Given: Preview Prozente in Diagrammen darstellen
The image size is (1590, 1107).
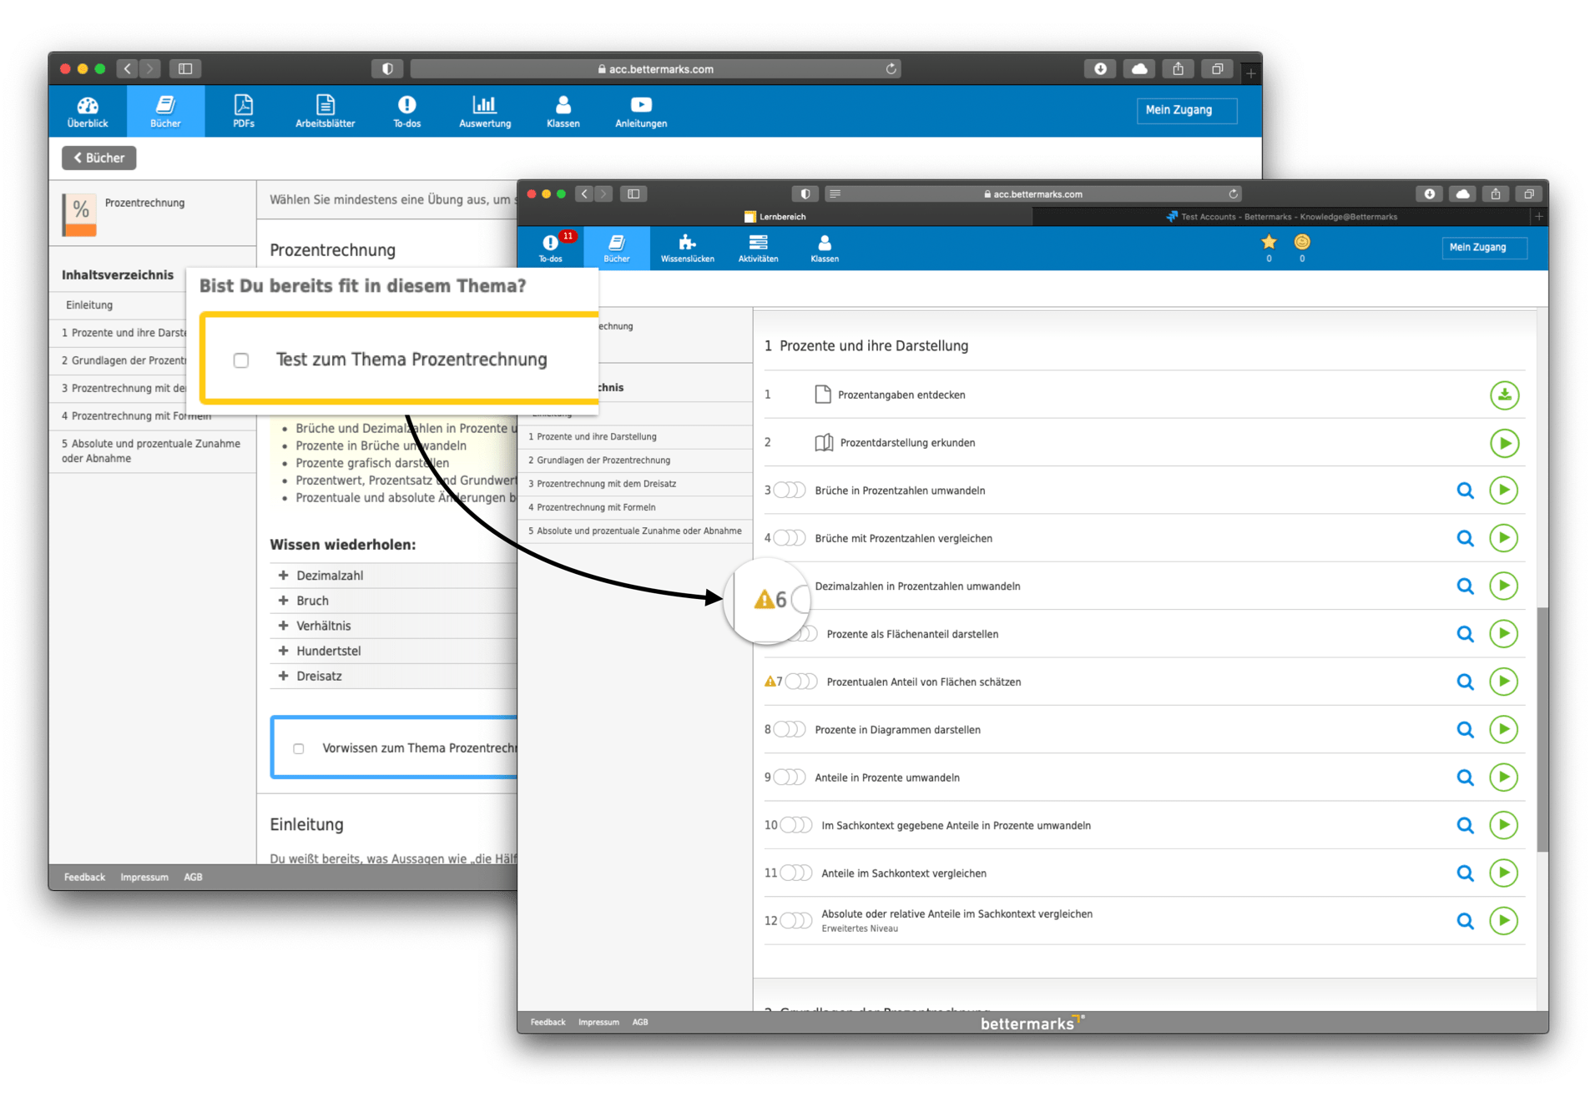Looking at the screenshot, I should 1464,729.
